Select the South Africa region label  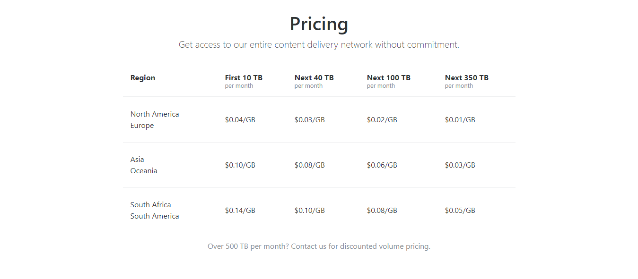pyautogui.click(x=150, y=205)
